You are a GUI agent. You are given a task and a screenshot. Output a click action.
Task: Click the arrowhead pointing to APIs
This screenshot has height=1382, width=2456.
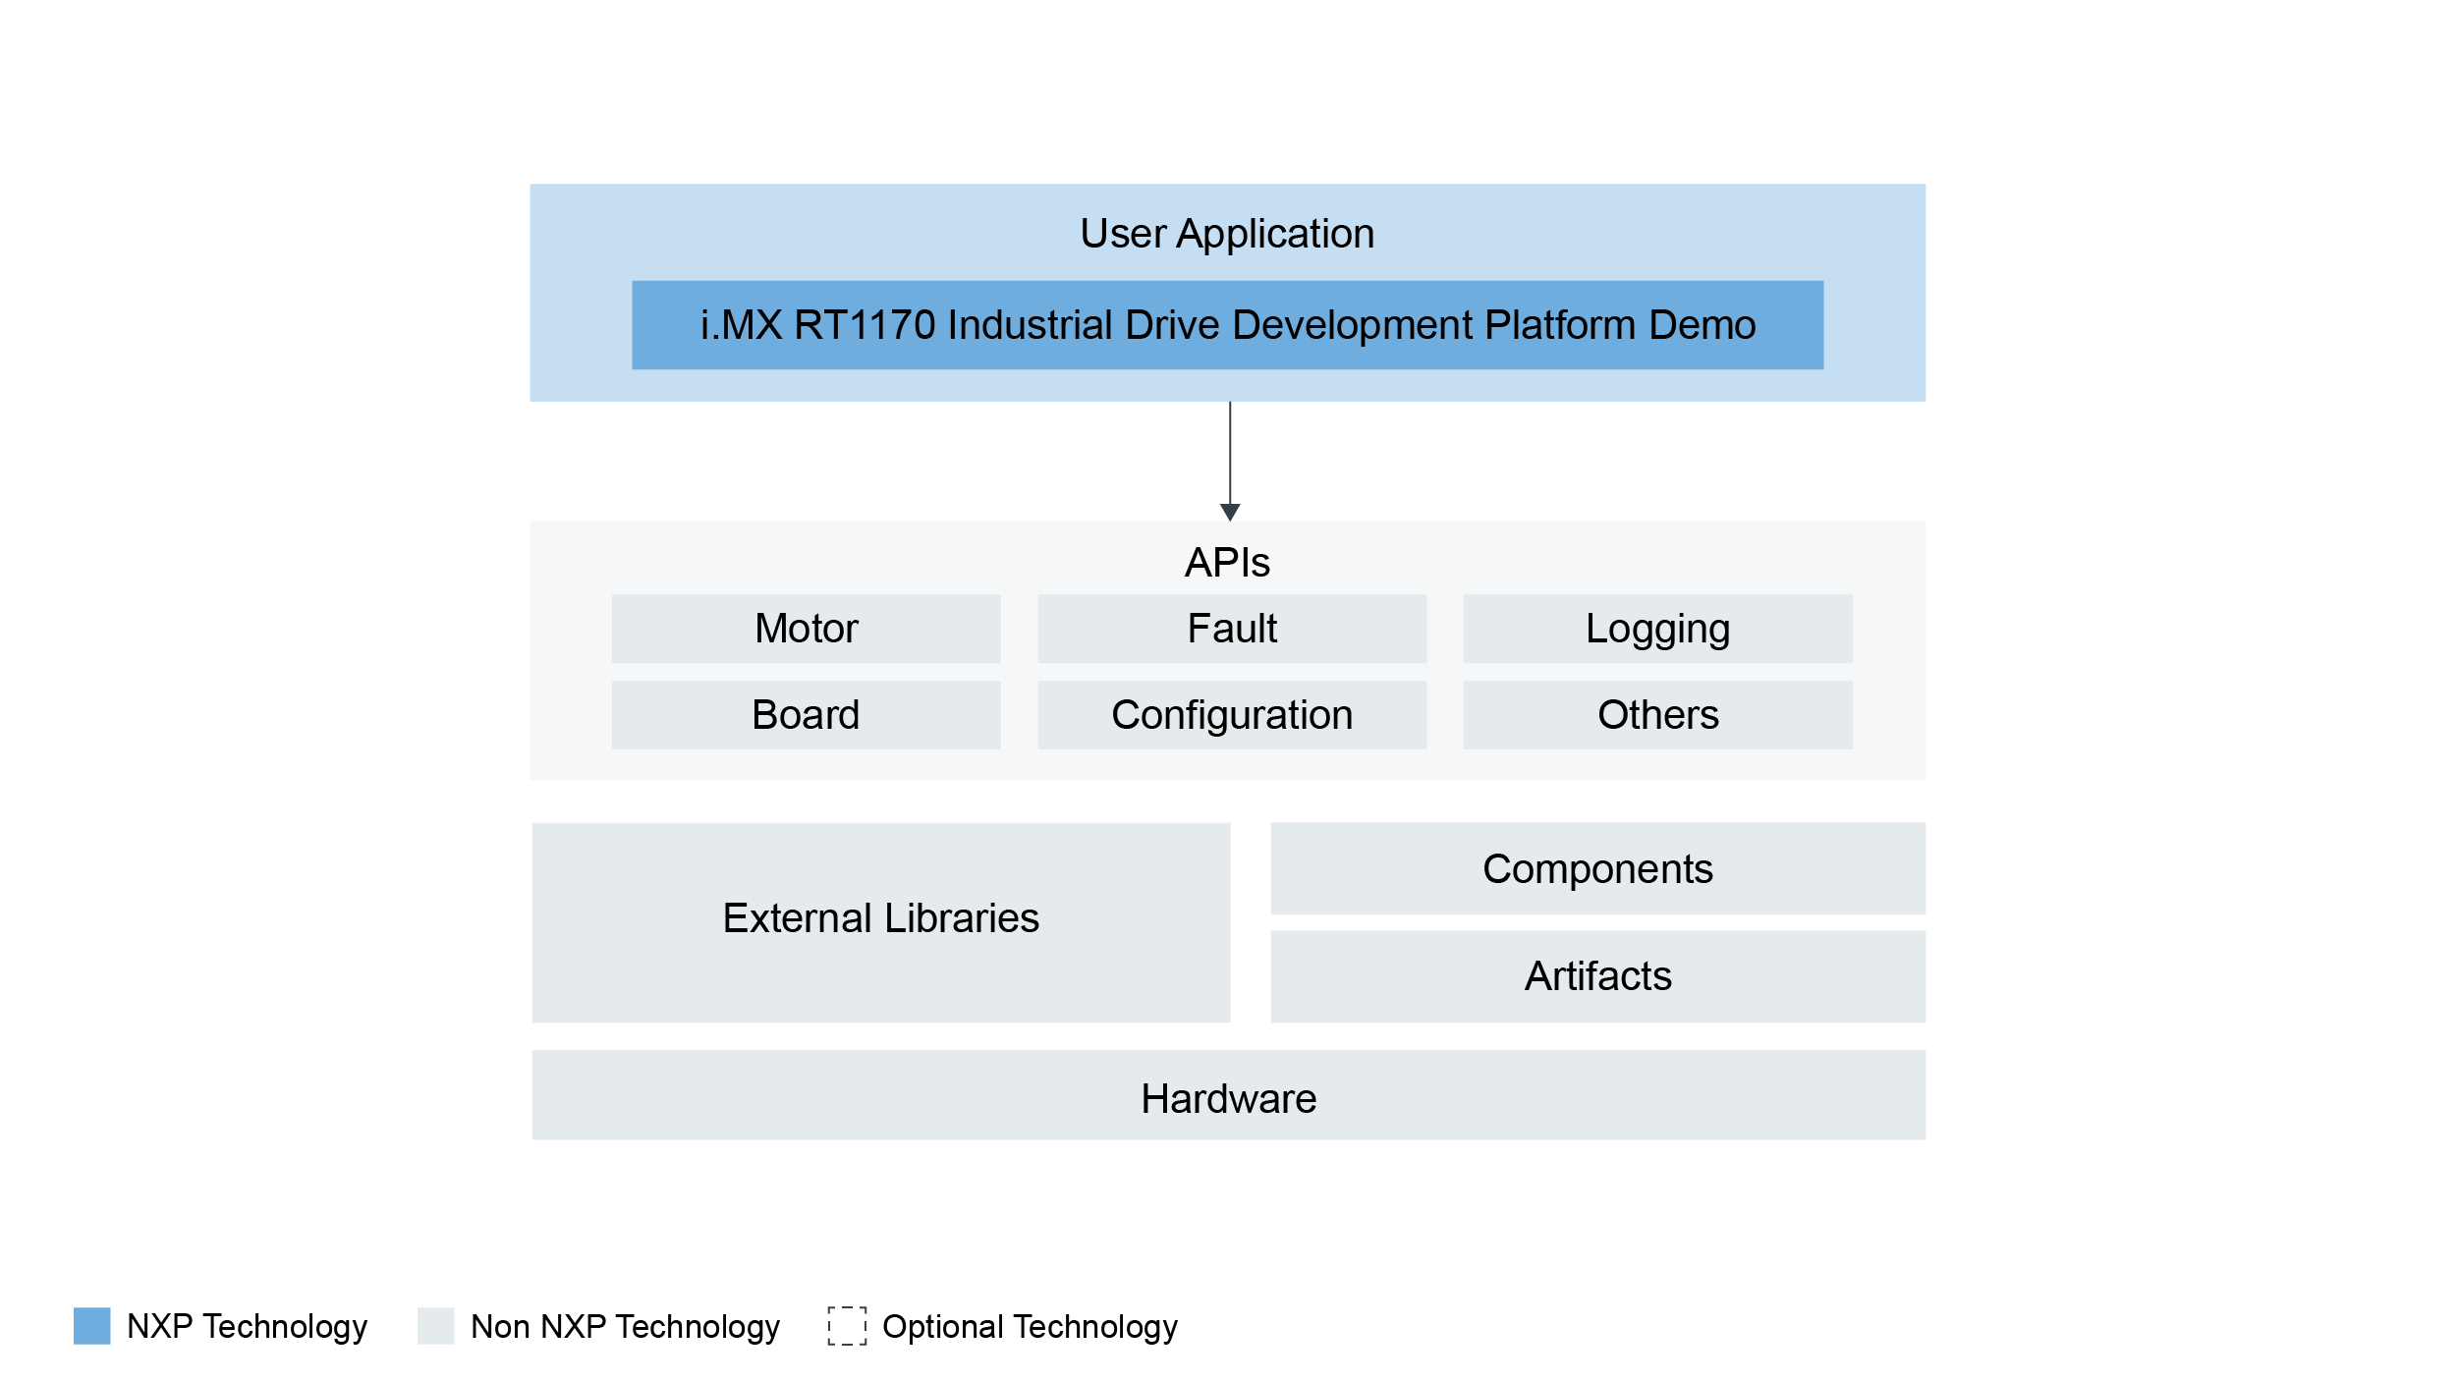[x=1230, y=512]
